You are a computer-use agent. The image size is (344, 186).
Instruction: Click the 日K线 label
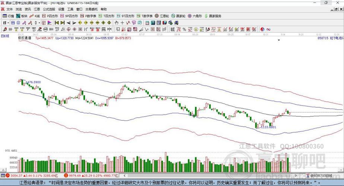point(5,36)
